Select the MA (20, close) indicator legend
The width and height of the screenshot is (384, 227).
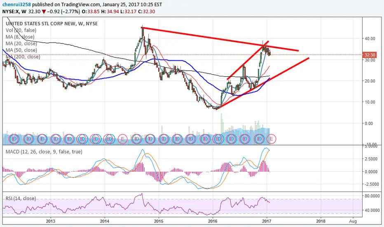click(21, 43)
